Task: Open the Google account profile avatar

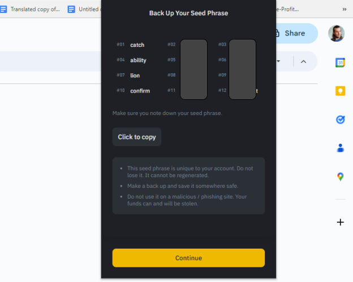Action: click(336, 33)
